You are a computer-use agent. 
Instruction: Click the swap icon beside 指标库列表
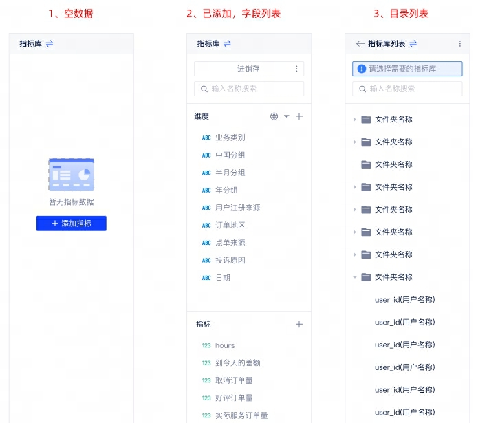(x=413, y=43)
